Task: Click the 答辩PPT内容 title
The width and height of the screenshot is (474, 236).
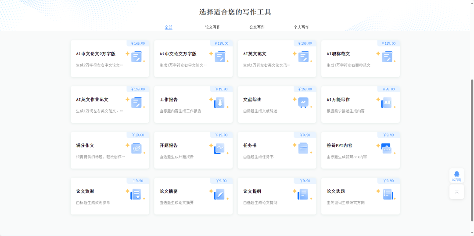Action: (339, 145)
